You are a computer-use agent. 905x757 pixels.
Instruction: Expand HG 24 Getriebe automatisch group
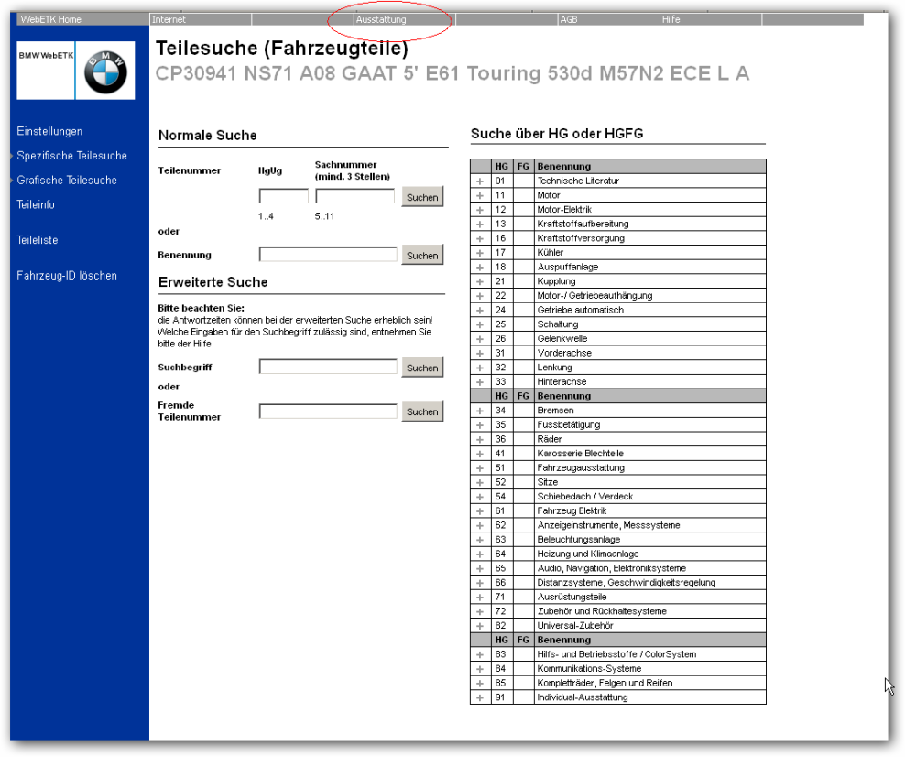(480, 311)
